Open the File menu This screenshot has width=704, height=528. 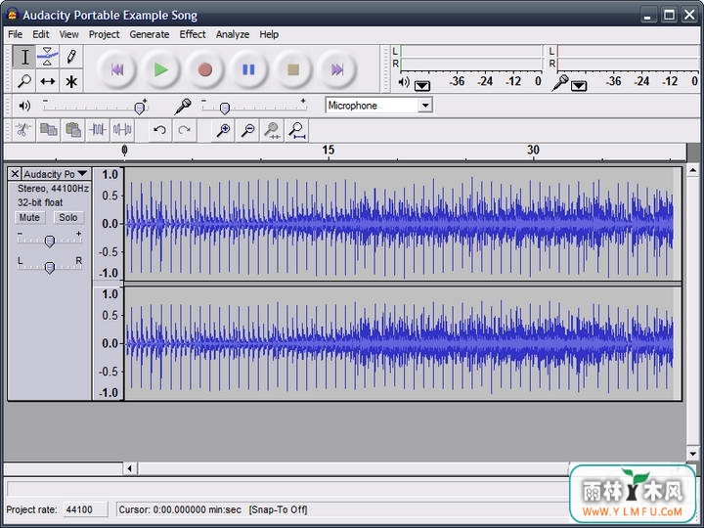click(x=15, y=34)
